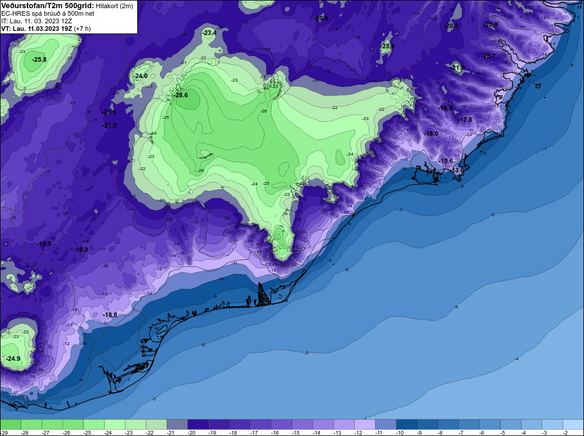This screenshot has width=584, height=436.
Task: Click the -20.7 temperature label
Action: click(489, 56)
